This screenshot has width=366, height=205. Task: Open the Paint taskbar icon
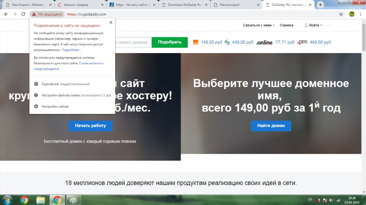(74, 200)
